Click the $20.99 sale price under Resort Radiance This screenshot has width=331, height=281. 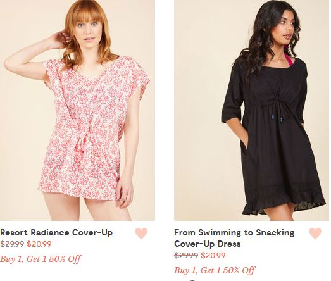click(39, 244)
